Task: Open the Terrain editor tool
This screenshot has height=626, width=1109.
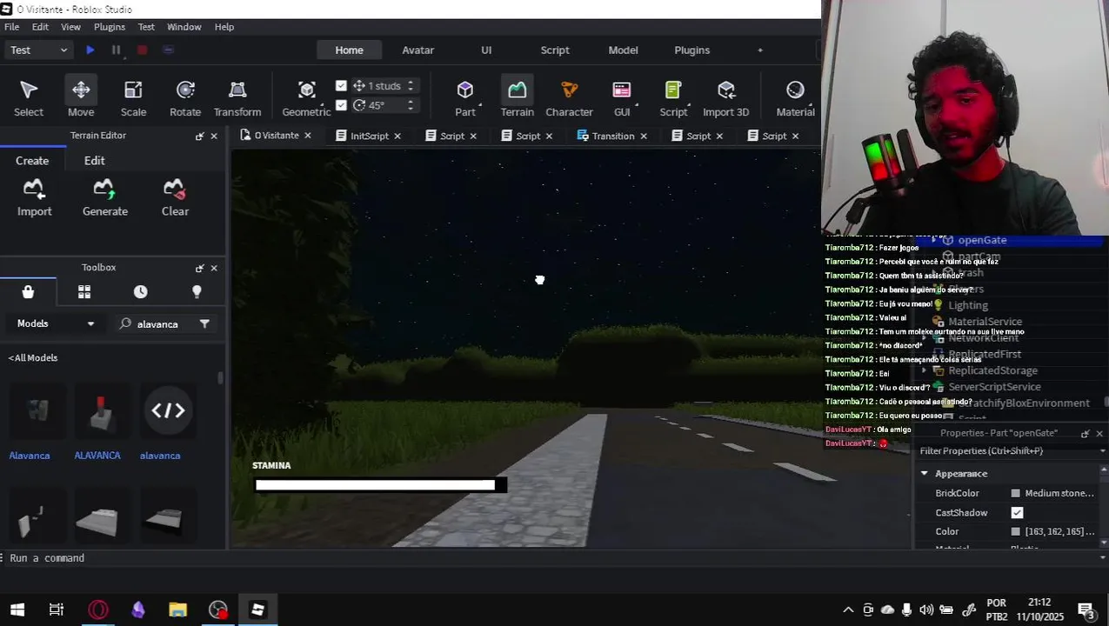Action: click(x=517, y=97)
